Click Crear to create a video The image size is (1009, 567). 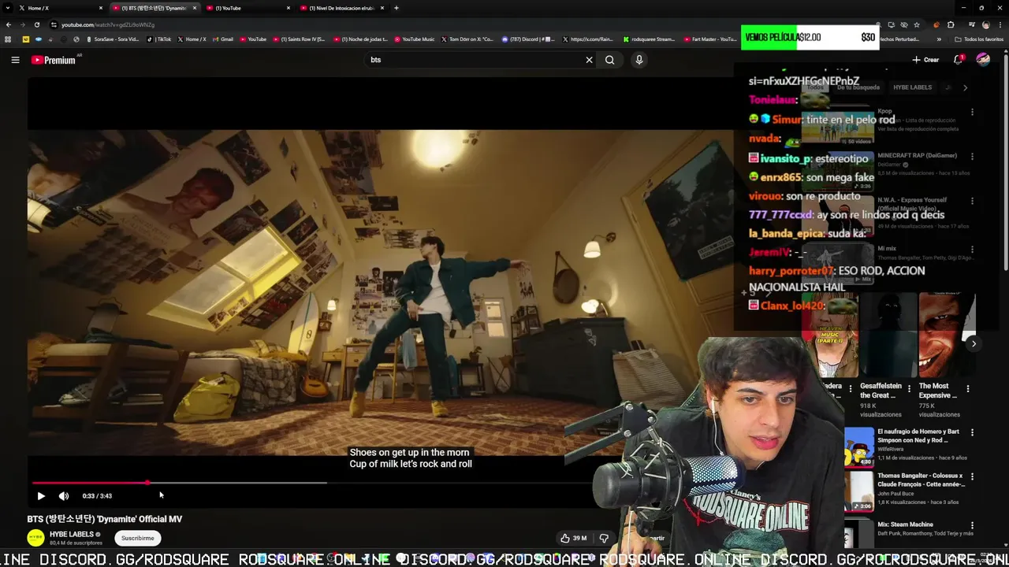tap(925, 60)
